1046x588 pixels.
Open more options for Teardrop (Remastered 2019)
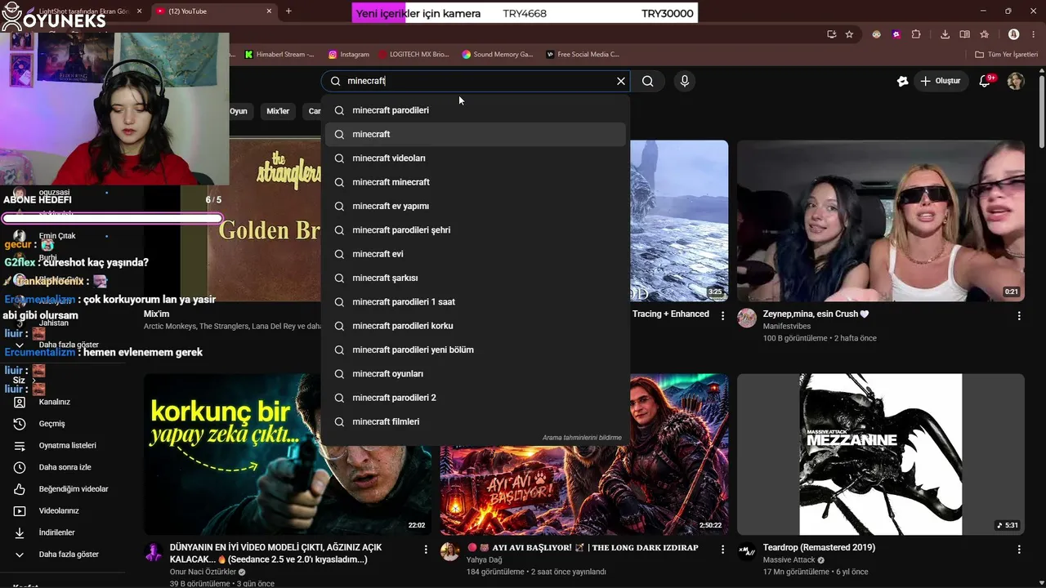pos(1019,550)
